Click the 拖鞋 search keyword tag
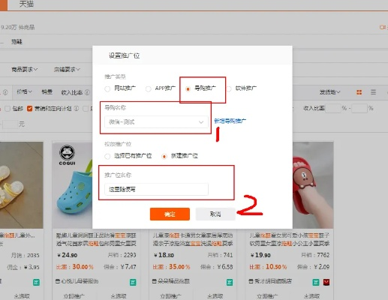The width and height of the screenshot is (388, 300). [x=17, y=42]
